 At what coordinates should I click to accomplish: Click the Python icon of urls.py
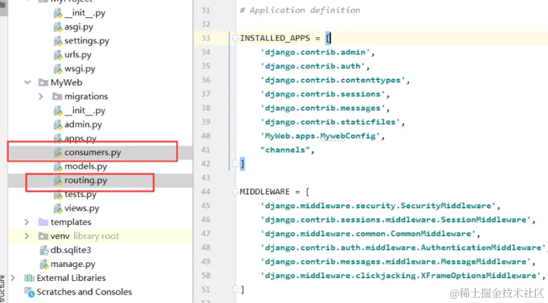click(x=58, y=55)
